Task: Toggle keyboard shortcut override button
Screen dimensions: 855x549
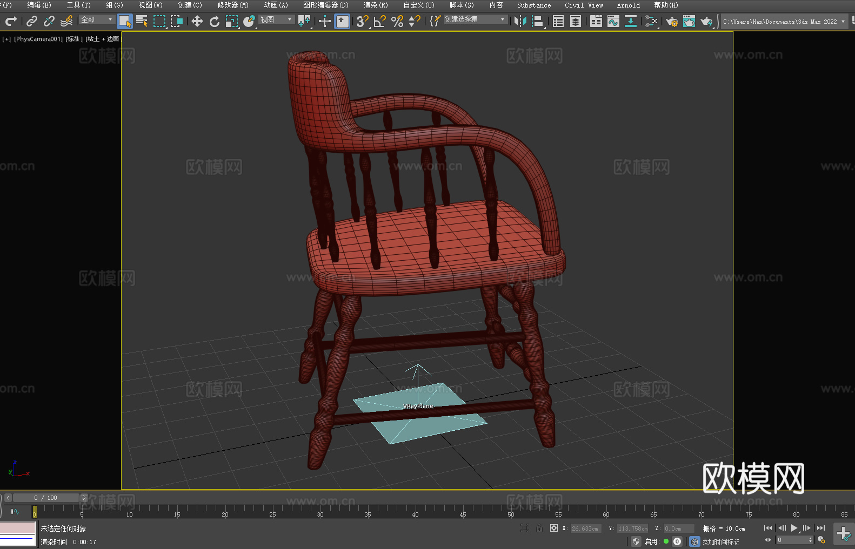Action: point(342,21)
